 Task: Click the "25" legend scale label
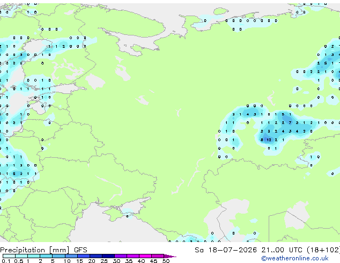[104, 261]
